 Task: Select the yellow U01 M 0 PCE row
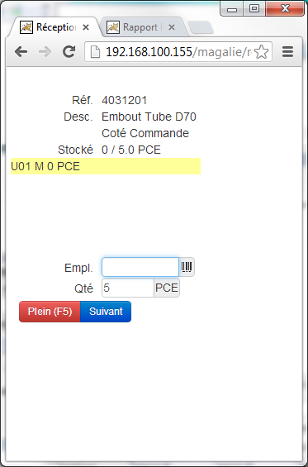point(106,166)
